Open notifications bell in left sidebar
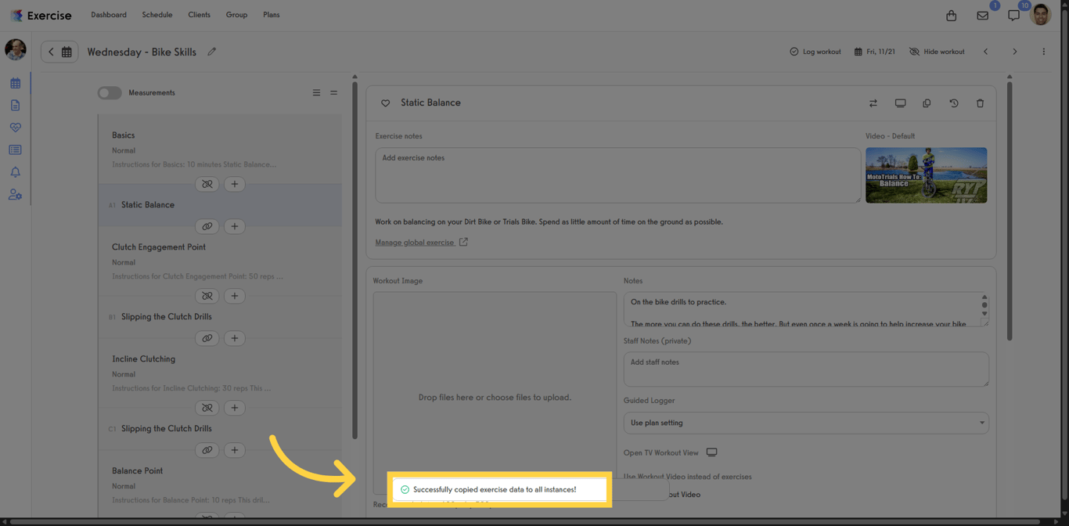Viewport: 1069px width, 526px height. tap(15, 172)
